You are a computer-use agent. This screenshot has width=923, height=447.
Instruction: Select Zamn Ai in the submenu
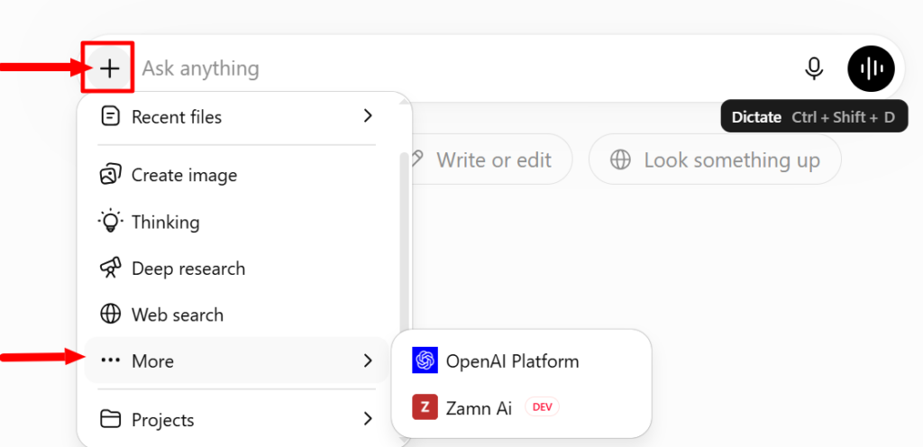522,407
